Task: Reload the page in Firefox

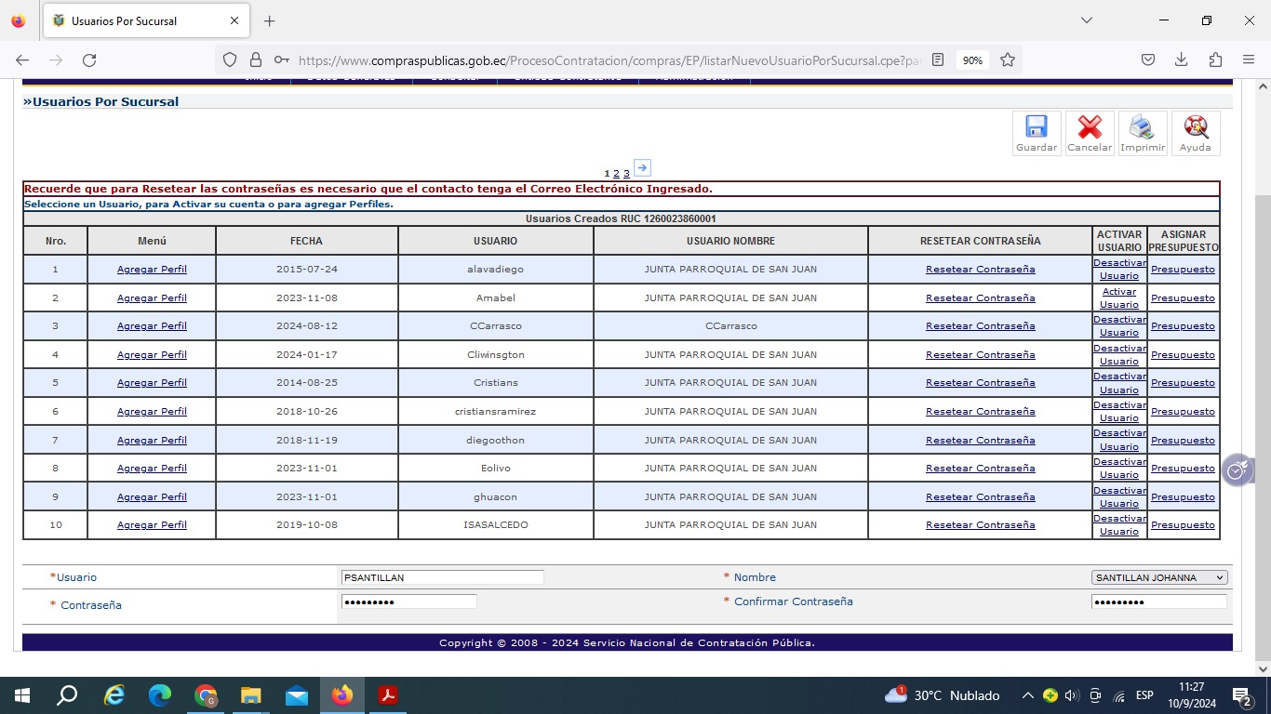Action: click(89, 59)
